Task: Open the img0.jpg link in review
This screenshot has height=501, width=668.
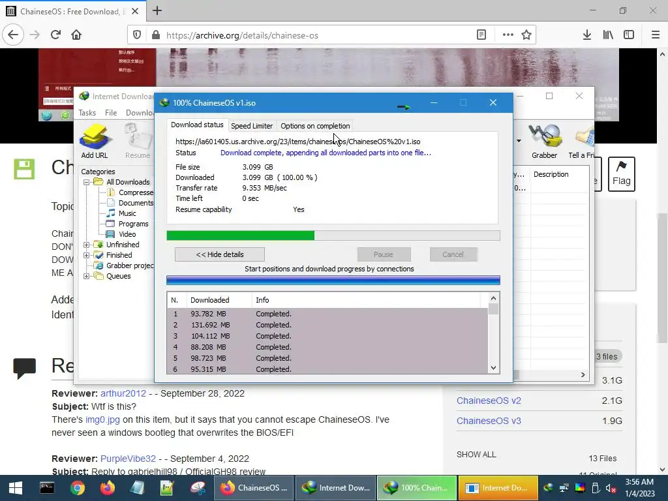Action: click(x=102, y=419)
